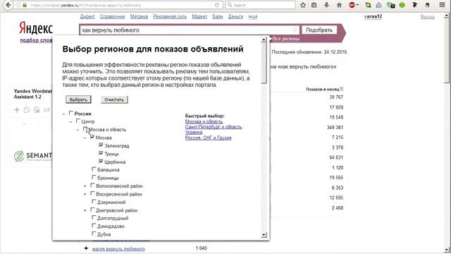Click the black cursor-arrow extension icon

tap(414, 5)
